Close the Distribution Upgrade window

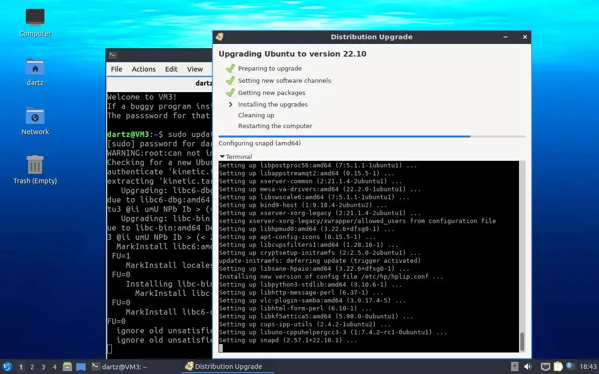tap(525, 37)
